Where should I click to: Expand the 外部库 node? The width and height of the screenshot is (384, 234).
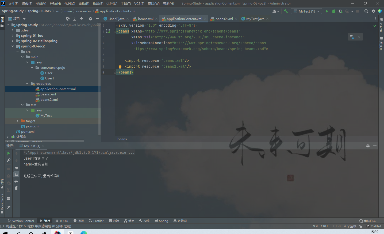click(8, 137)
